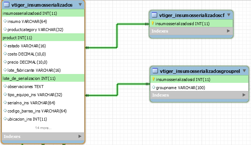Click primary key icon in insumosserializadosgrouprel table

pos(153,79)
